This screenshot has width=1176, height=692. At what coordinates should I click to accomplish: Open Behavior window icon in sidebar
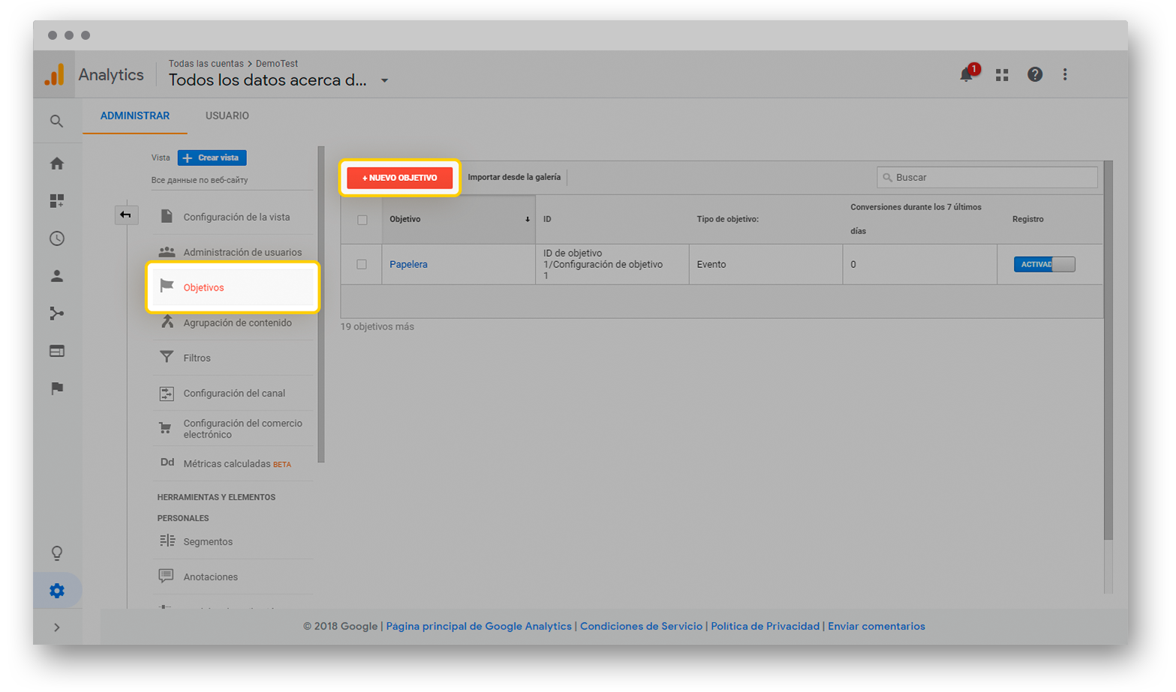click(x=57, y=351)
